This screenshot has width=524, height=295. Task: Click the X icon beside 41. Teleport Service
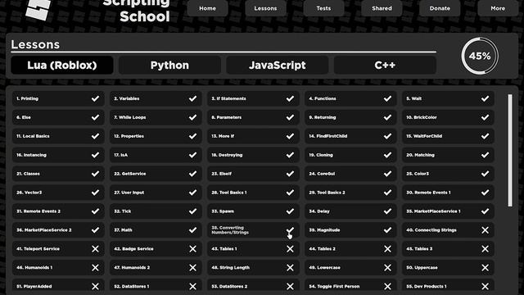pyautogui.click(x=95, y=249)
